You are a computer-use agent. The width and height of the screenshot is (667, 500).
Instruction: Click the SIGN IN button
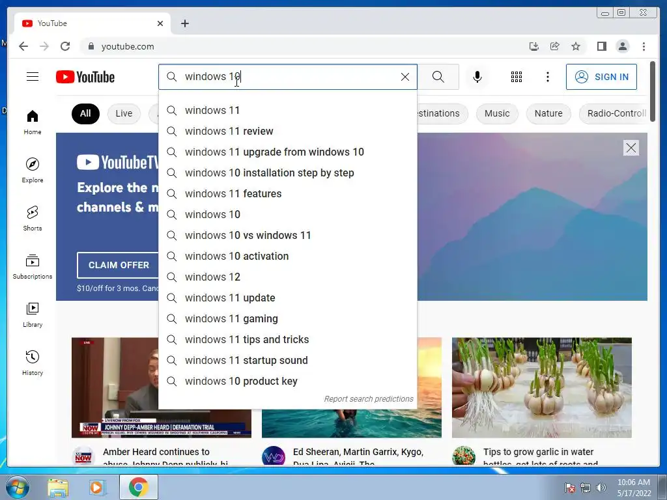(x=601, y=77)
